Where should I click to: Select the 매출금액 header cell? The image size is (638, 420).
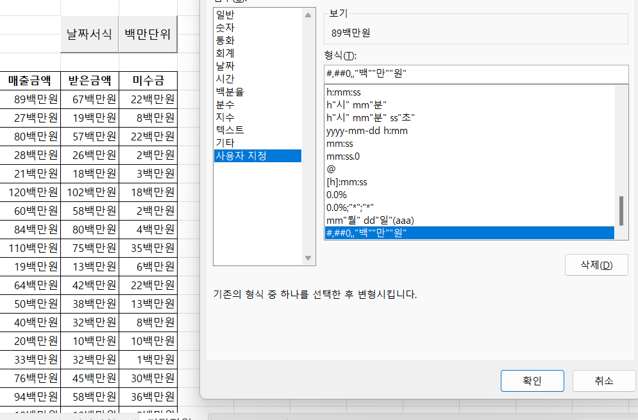(x=29, y=81)
